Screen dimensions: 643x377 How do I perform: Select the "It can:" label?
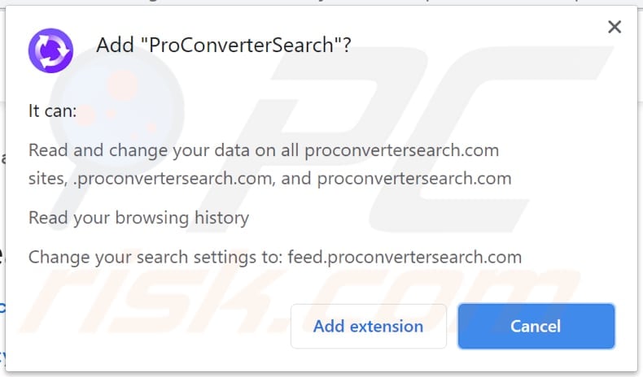coord(52,111)
